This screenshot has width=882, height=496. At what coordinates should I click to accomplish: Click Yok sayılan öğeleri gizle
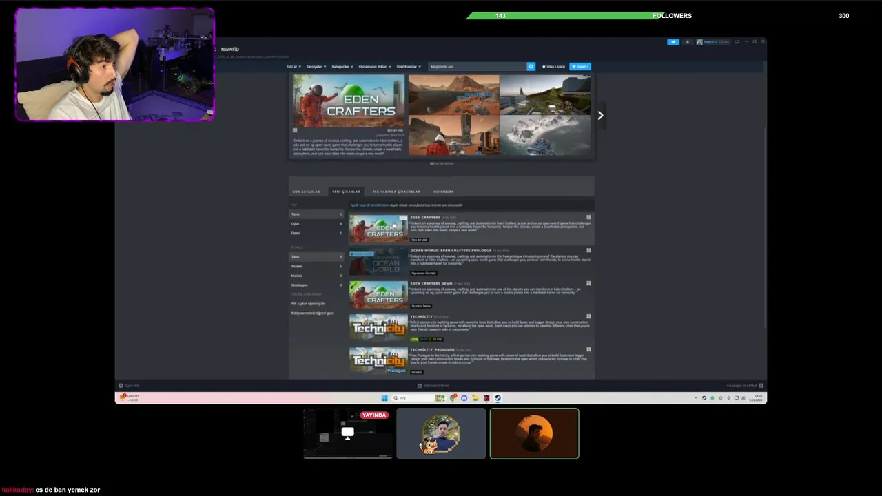coord(308,304)
